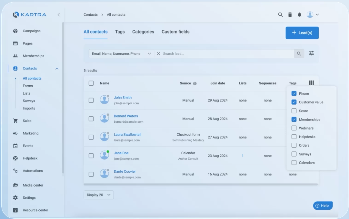Uncheck the Phone column checkbox
This screenshot has height=219, width=349.
click(294, 93)
